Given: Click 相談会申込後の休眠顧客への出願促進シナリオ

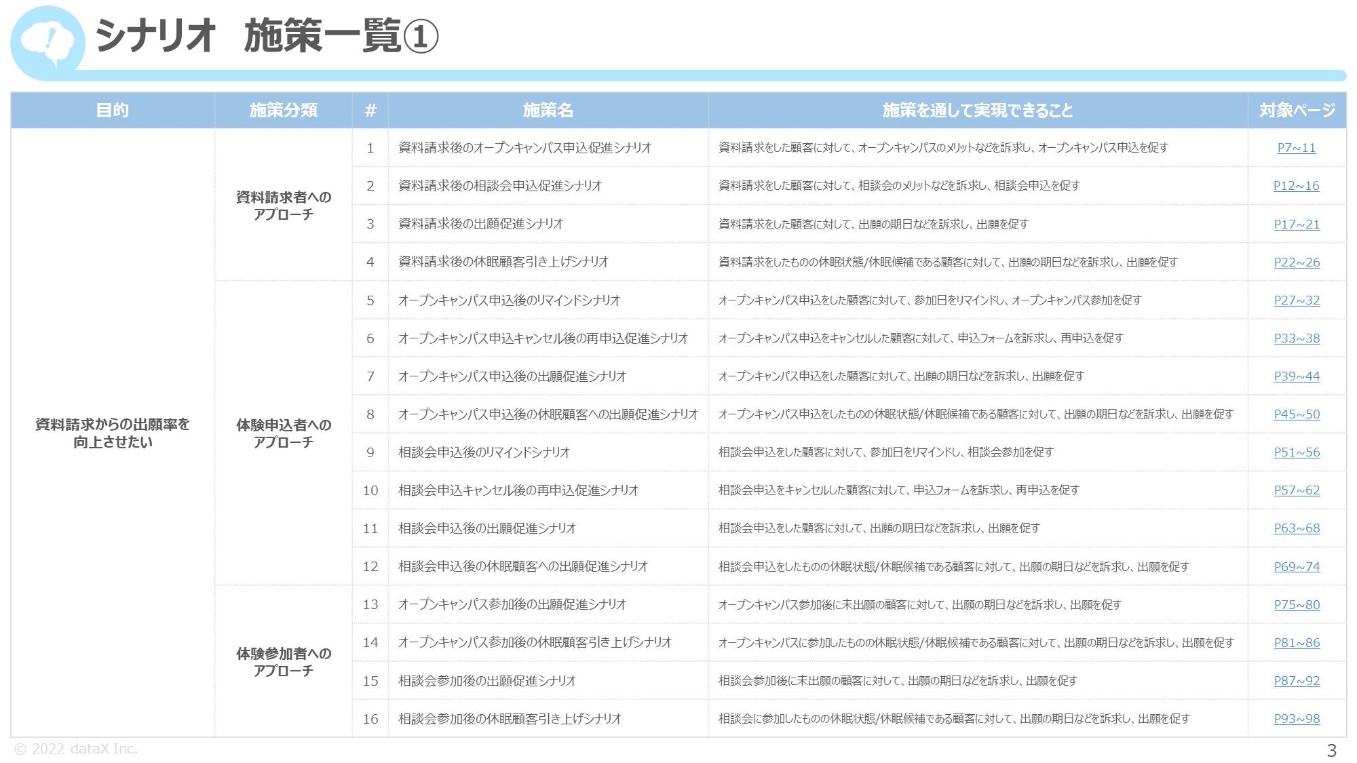Looking at the screenshot, I should tap(523, 566).
